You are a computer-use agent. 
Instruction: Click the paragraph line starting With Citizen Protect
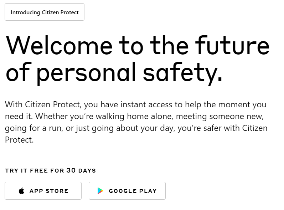coord(135,105)
